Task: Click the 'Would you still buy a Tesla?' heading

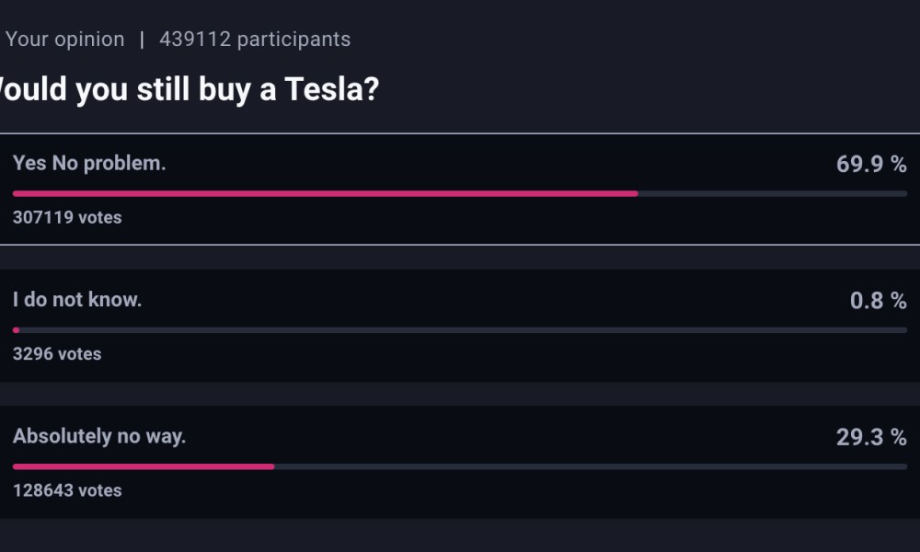Action: [189, 90]
